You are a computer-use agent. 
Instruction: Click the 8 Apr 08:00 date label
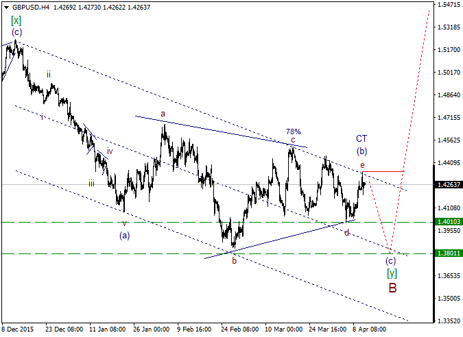coord(370,329)
